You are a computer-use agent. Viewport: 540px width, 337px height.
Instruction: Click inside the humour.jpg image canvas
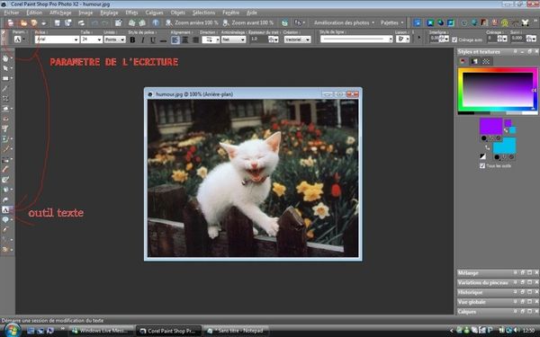pyautogui.click(x=253, y=178)
